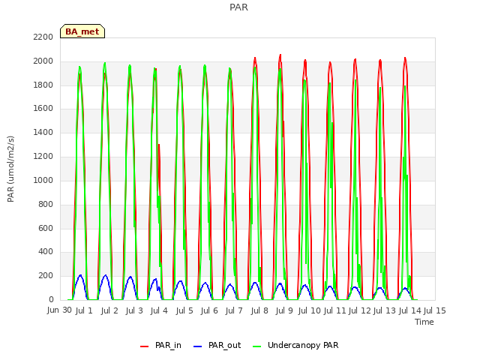Click the Jul 2 date tick label
Screen dimensions: 480x360
coord(109,310)
